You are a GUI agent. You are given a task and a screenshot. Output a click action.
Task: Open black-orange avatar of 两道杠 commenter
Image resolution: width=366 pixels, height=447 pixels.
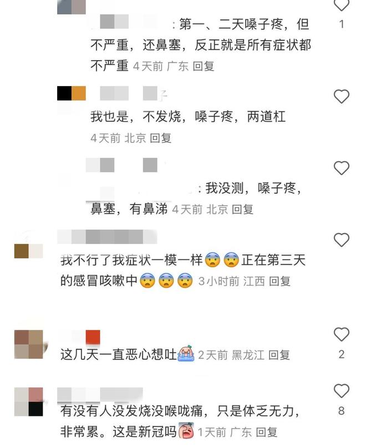point(72,93)
